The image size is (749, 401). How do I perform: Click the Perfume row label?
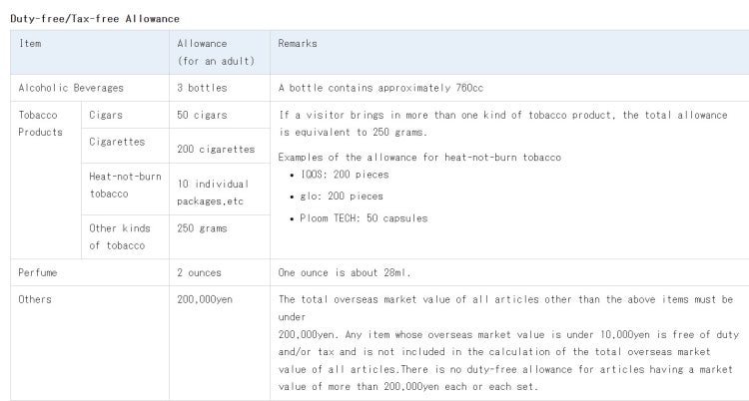point(90,272)
